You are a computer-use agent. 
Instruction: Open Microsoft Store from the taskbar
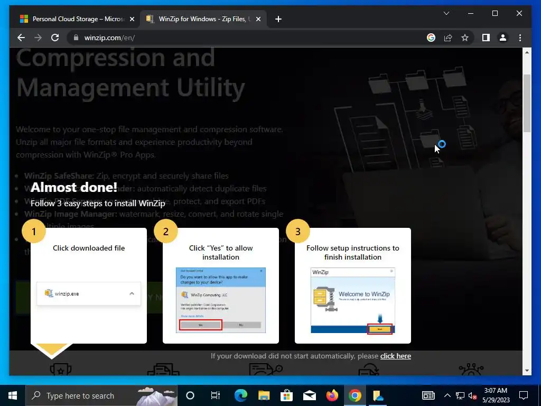tap(286, 395)
